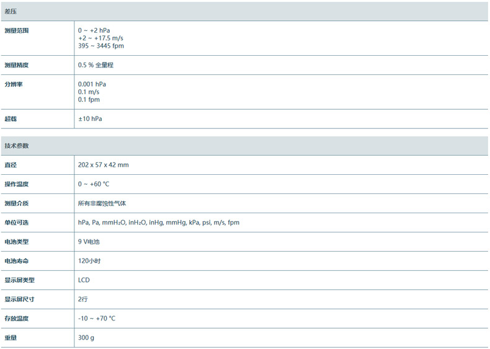Click the LCD display type value
Screen dimensions: 490x349
click(84, 280)
